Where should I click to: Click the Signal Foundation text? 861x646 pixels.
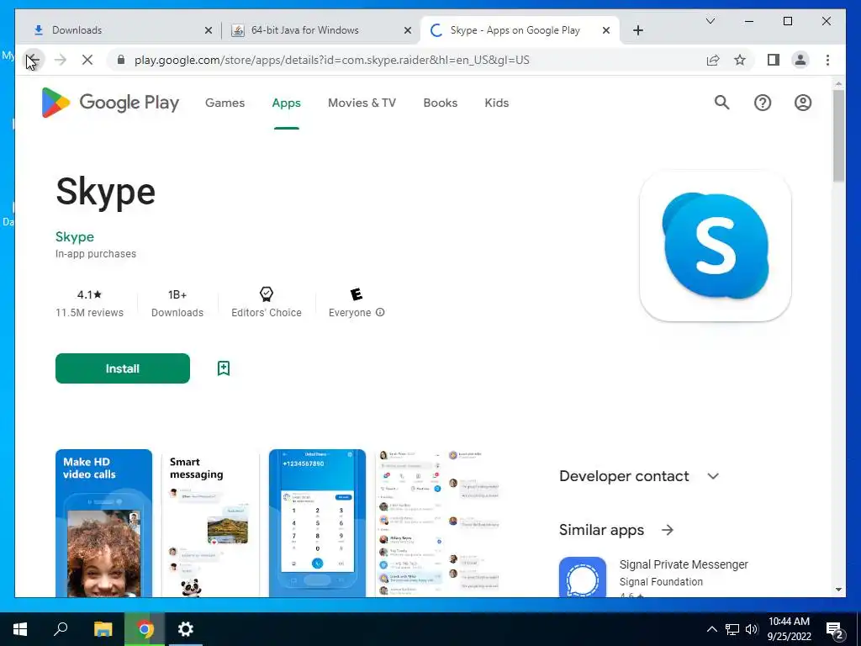click(661, 582)
